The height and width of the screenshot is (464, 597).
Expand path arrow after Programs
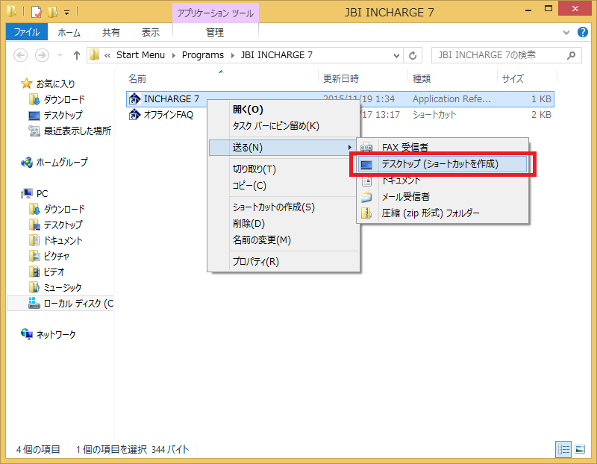(232, 55)
